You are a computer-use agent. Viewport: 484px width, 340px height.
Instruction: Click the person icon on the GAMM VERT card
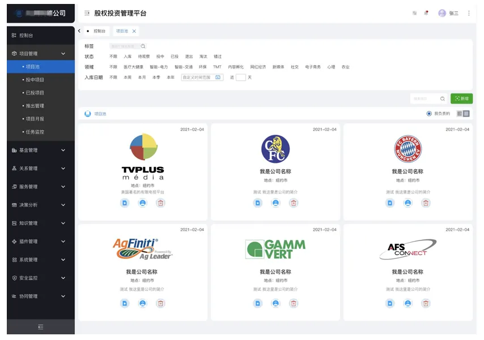(275, 304)
